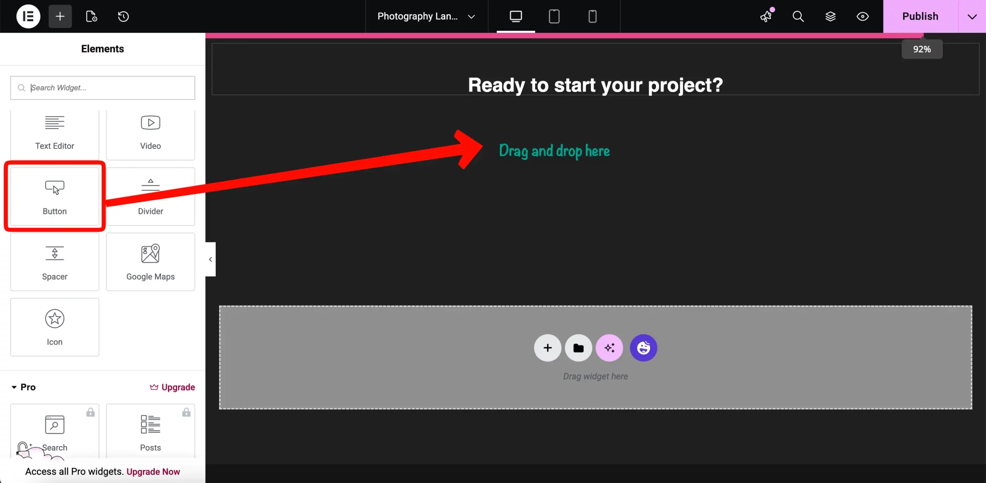Click the Publish button
This screenshot has width=986, height=483.
920,16
